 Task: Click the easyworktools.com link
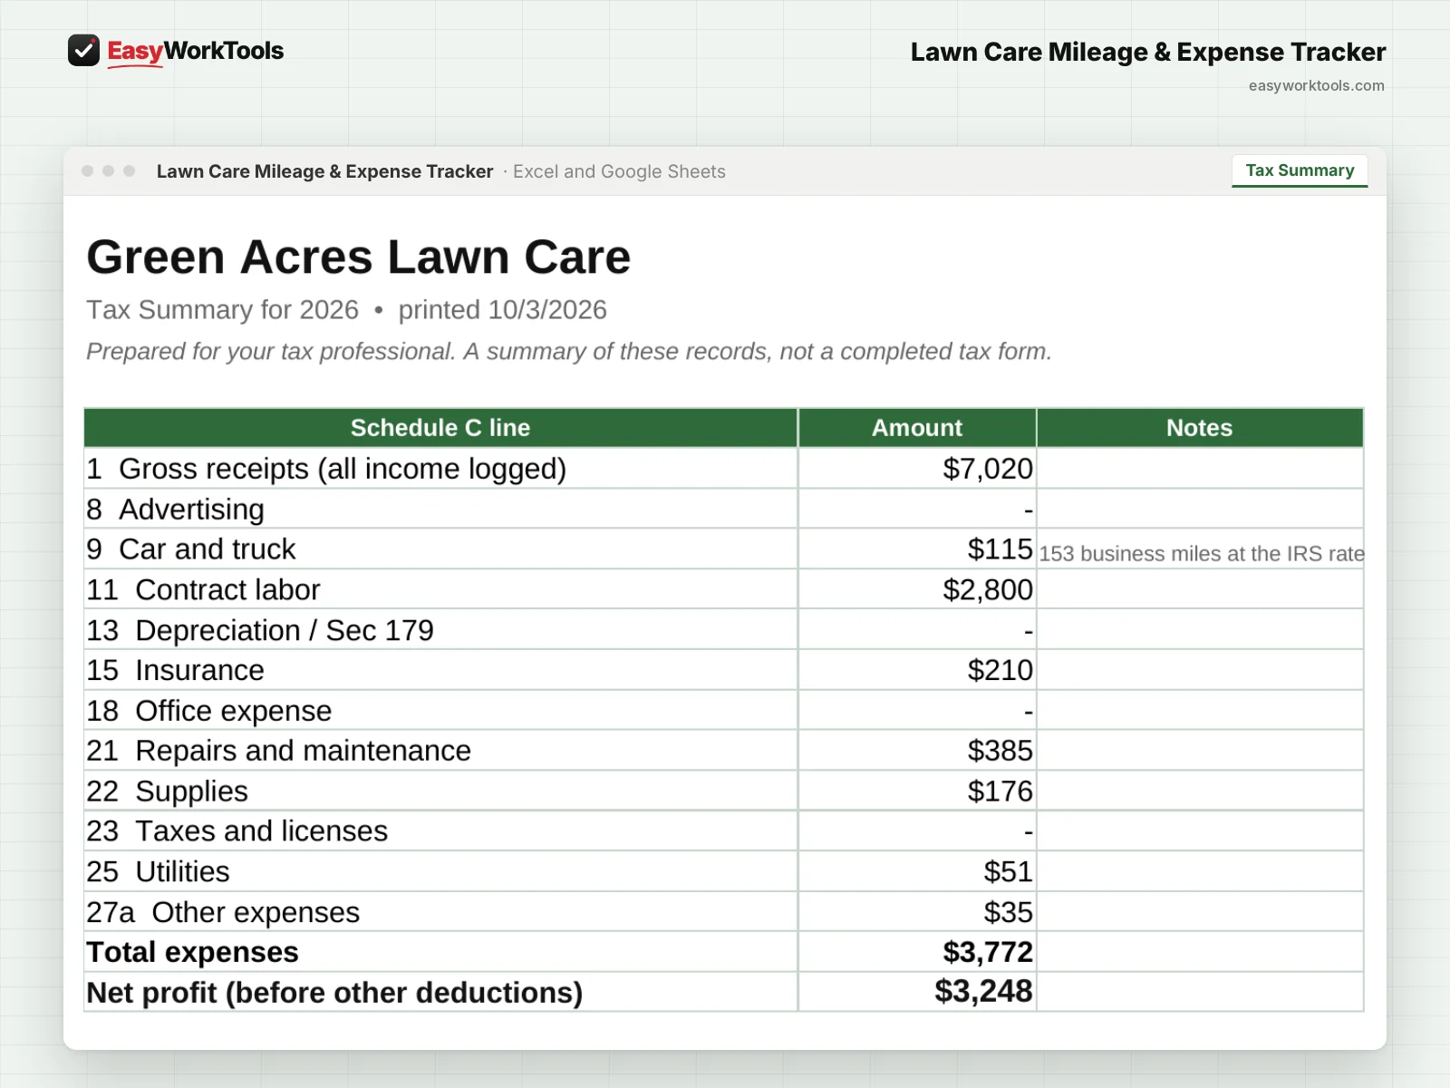(x=1316, y=86)
